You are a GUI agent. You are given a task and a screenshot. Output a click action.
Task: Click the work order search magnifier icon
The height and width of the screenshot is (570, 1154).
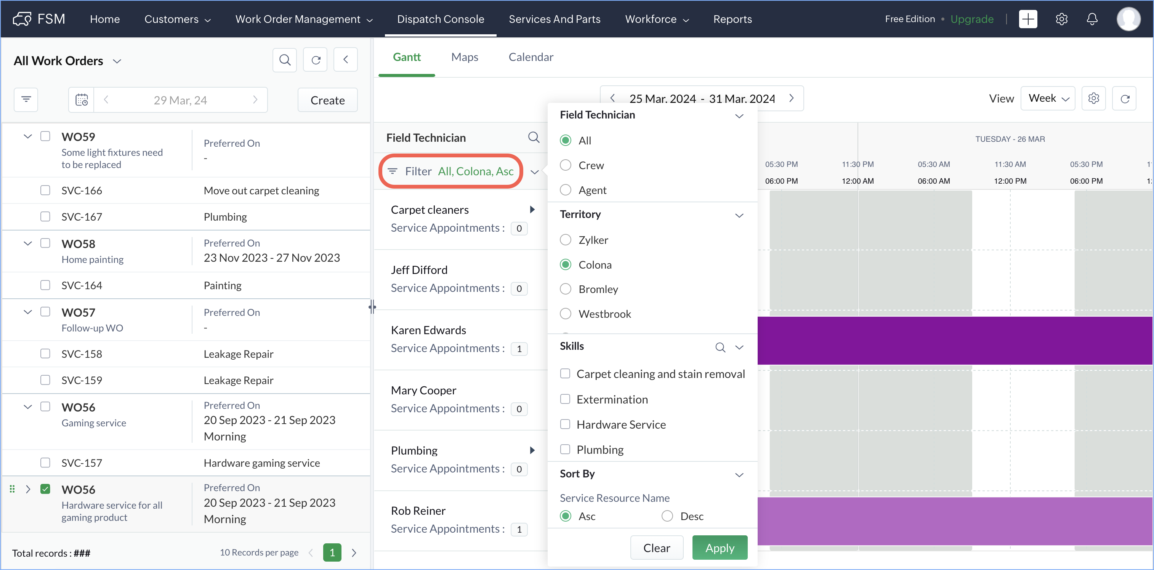pyautogui.click(x=284, y=59)
